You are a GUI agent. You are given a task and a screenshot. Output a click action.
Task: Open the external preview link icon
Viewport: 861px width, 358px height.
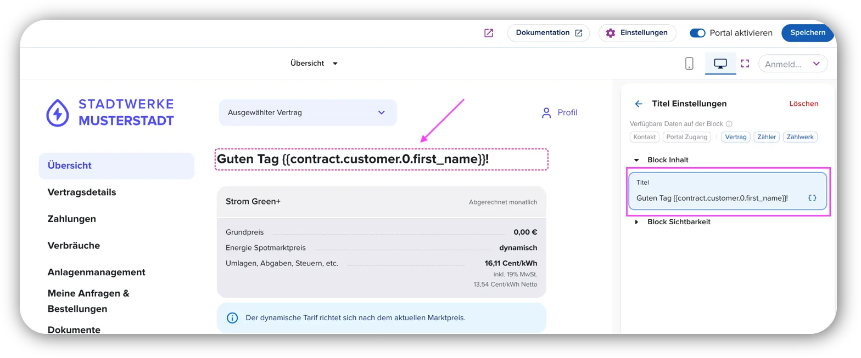click(489, 33)
